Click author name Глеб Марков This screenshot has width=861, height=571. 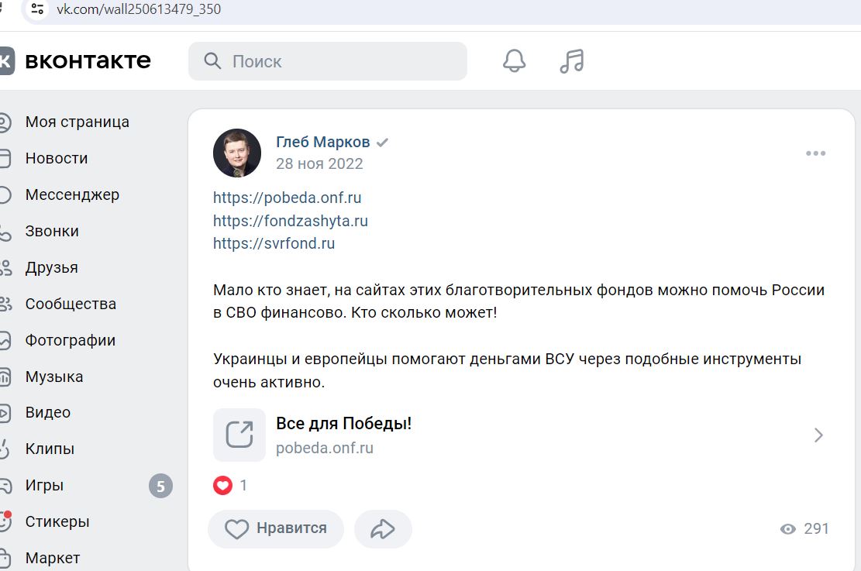323,143
